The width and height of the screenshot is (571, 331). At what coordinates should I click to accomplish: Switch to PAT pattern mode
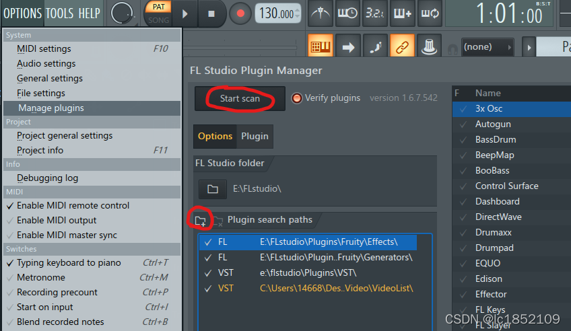coord(158,7)
